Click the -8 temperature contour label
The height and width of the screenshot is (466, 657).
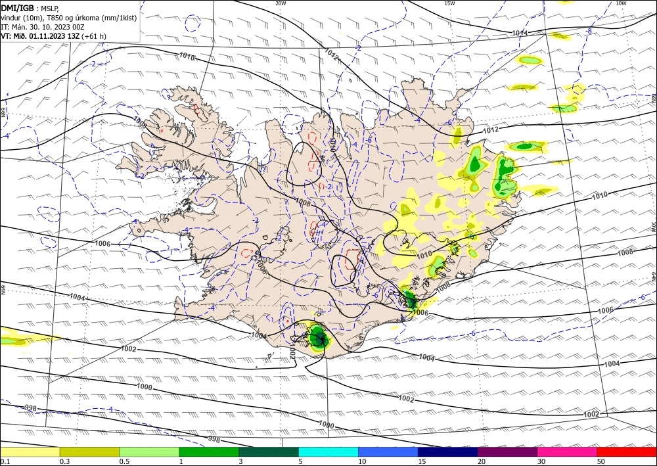click(589, 31)
